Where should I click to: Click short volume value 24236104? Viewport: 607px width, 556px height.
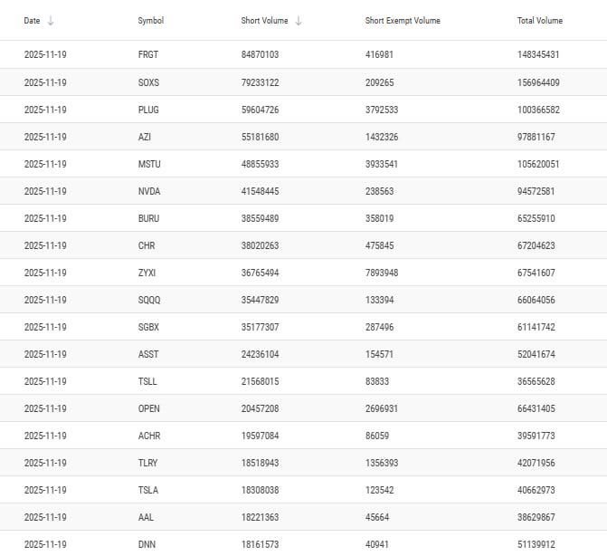(x=260, y=354)
